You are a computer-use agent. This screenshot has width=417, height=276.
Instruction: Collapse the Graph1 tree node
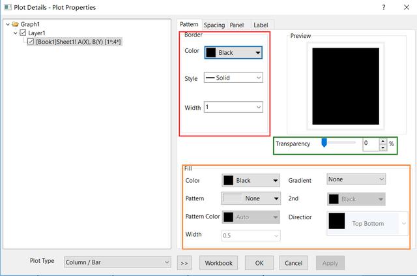pos(8,24)
